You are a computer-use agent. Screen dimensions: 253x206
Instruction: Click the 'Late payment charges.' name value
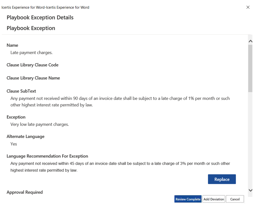click(x=31, y=53)
